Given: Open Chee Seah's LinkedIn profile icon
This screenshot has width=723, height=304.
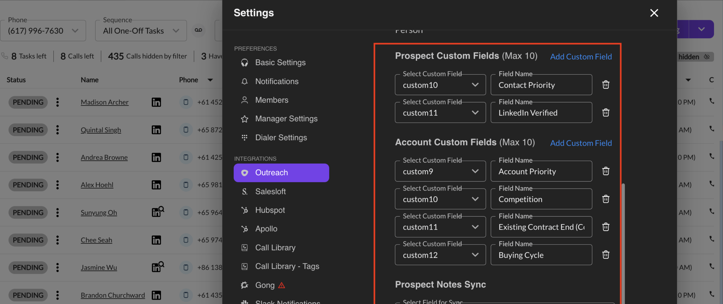Looking at the screenshot, I should 156,240.
